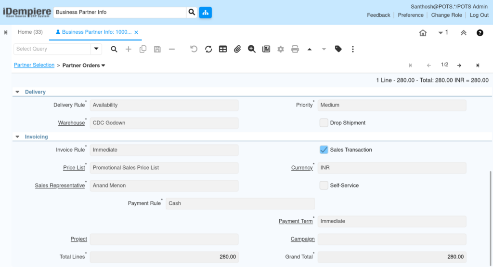Focus the Business Partner Info search box
The image size is (493, 267).
tap(119, 12)
